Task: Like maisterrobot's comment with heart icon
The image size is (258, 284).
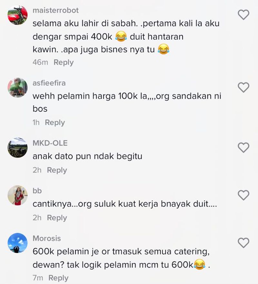Action: tap(243, 15)
